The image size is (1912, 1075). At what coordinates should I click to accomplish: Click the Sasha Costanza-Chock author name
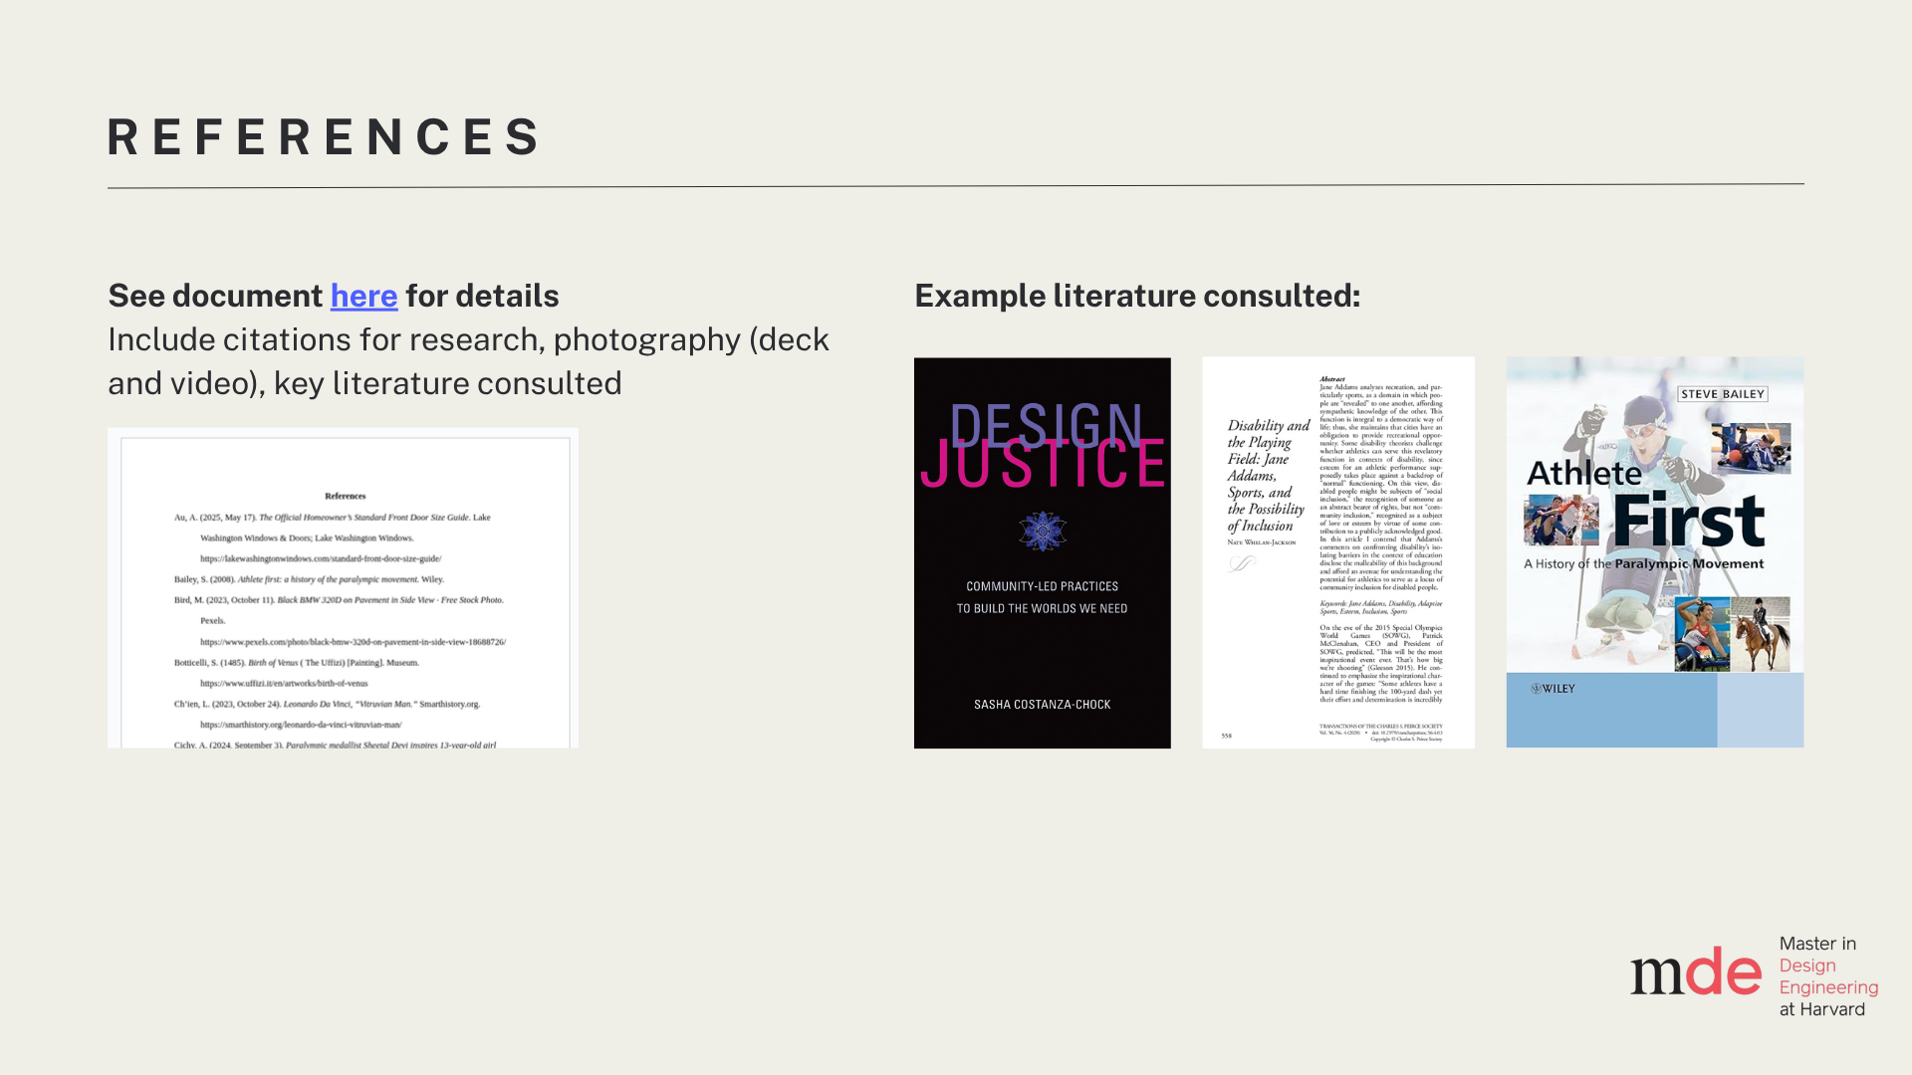pyautogui.click(x=1042, y=705)
